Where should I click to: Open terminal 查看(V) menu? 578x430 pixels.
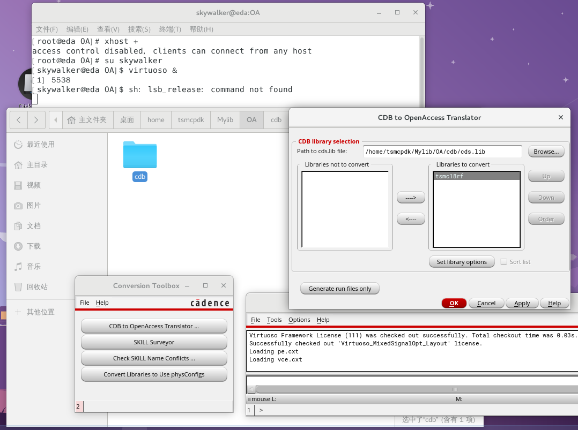click(108, 29)
